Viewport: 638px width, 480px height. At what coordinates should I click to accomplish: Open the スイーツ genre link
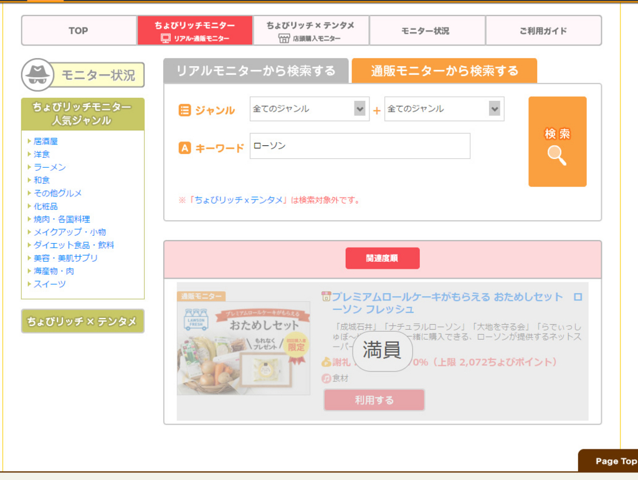50,284
